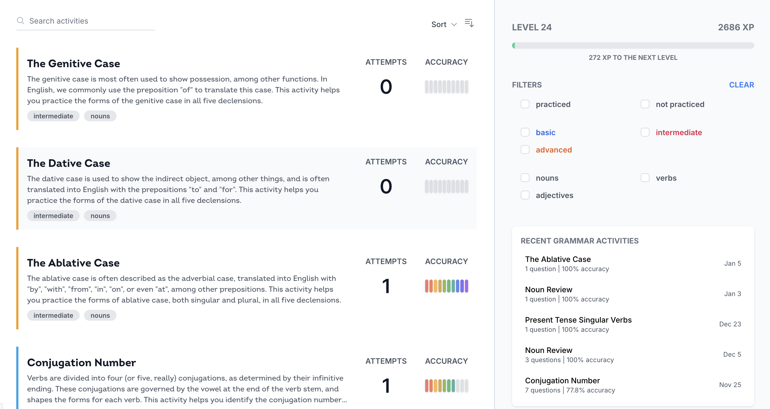Enable the advanced level filter
The width and height of the screenshot is (770, 409).
point(525,150)
